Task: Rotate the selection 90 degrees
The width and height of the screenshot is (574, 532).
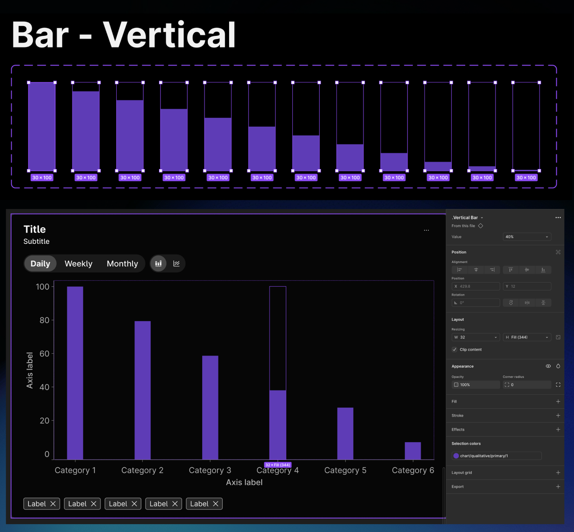Action: pyautogui.click(x=510, y=303)
